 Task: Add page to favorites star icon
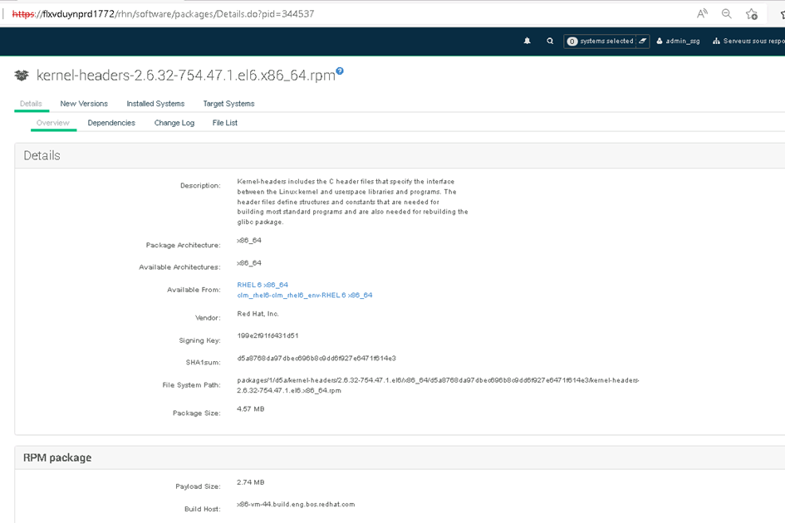coord(751,14)
